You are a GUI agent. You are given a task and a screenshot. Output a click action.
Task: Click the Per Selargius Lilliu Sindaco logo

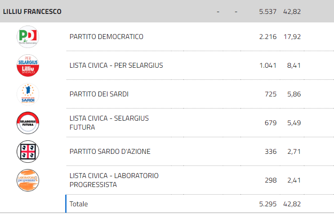[28, 65]
